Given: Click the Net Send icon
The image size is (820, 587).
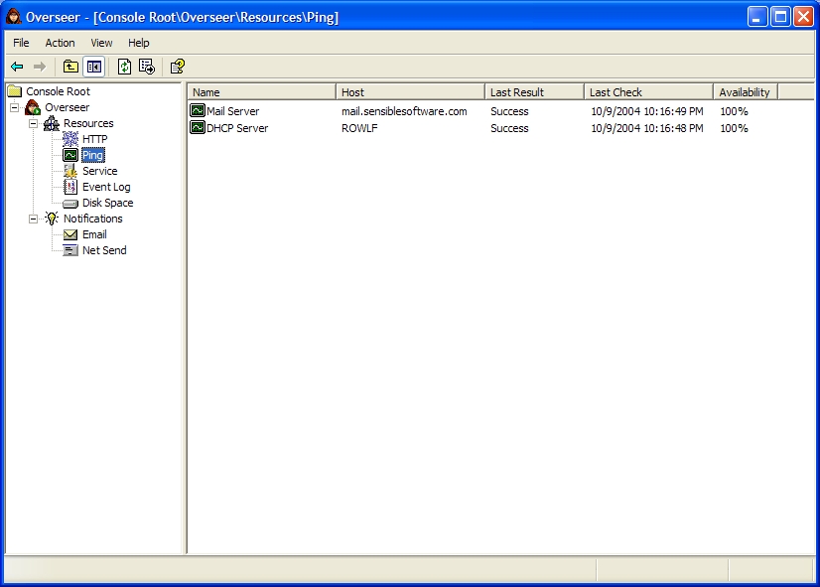Looking at the screenshot, I should click(70, 250).
